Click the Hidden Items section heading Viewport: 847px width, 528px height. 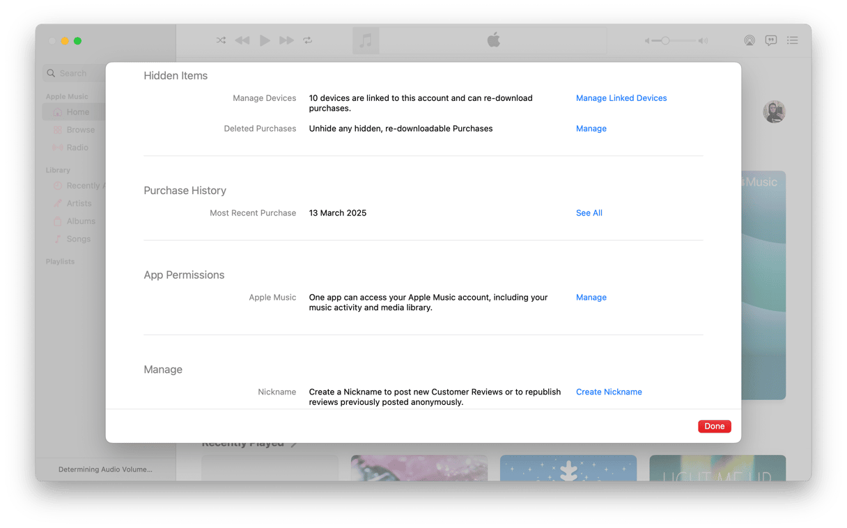(x=176, y=76)
